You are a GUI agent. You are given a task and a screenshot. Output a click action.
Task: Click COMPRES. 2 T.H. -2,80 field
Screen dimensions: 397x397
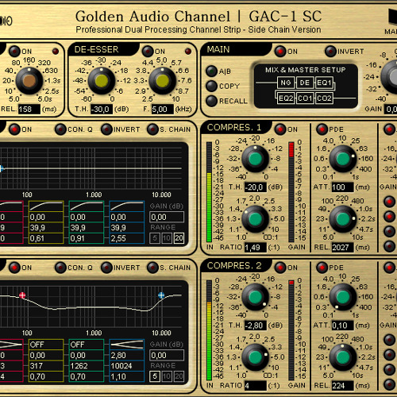(255, 326)
